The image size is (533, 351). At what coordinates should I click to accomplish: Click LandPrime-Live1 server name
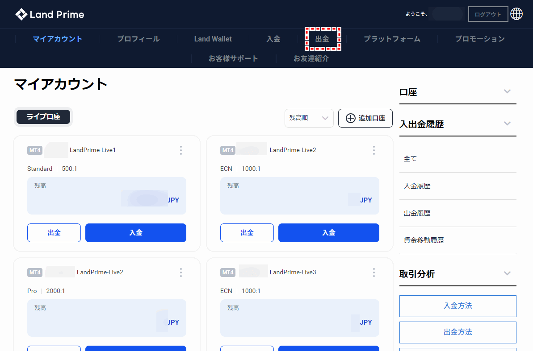pyautogui.click(x=93, y=150)
